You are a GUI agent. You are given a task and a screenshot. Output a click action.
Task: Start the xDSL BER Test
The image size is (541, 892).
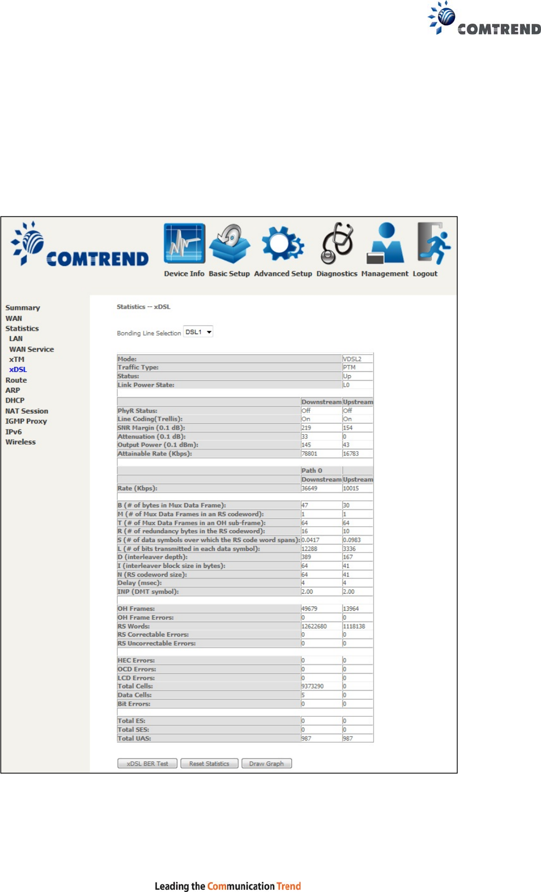click(x=147, y=763)
